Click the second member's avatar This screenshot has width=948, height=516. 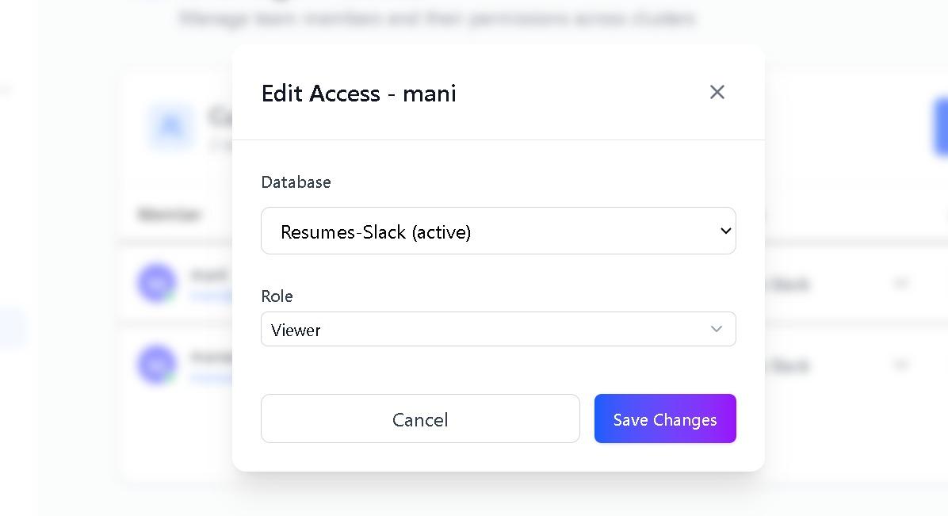click(x=157, y=365)
